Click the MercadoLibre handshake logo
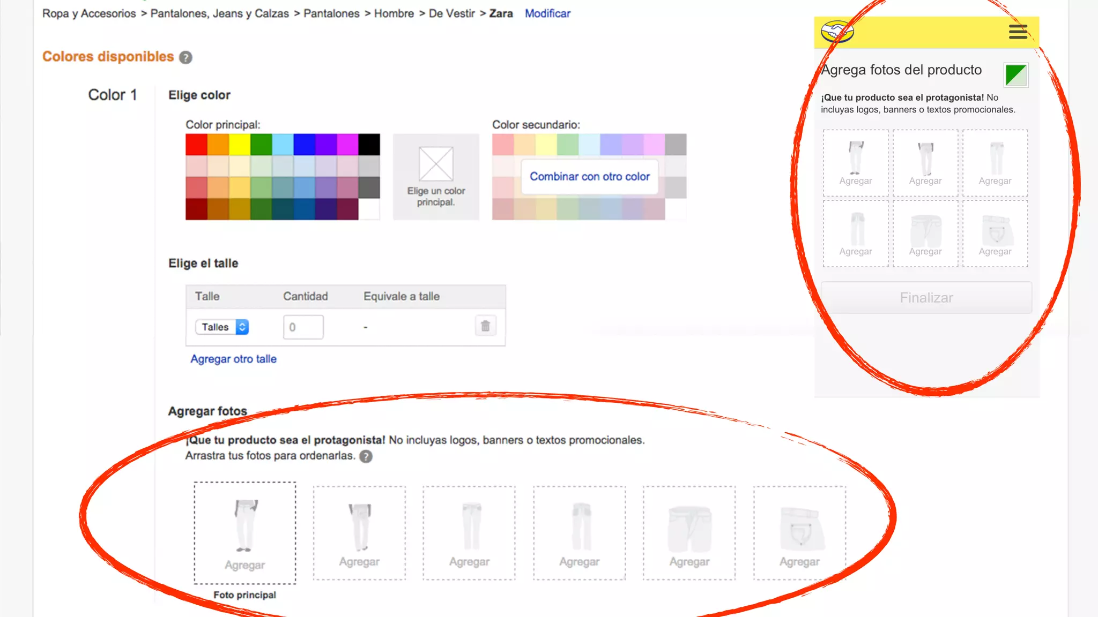Viewport: 1098px width, 617px height. (x=837, y=32)
